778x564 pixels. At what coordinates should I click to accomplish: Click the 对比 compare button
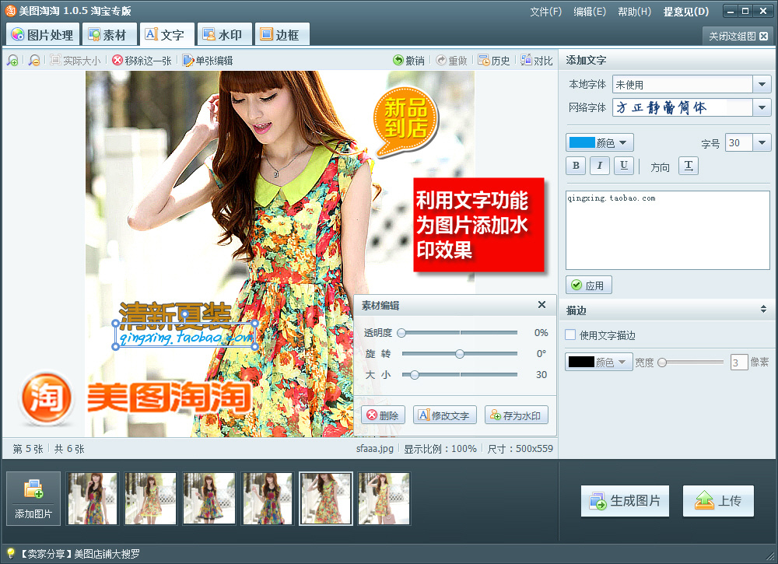[x=537, y=61]
